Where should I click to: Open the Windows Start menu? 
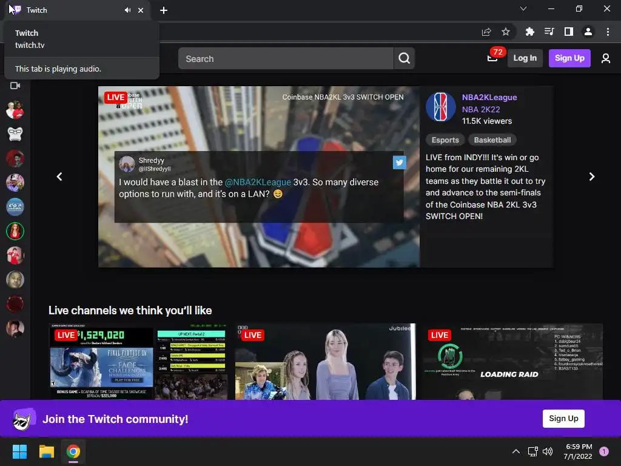[19, 451]
